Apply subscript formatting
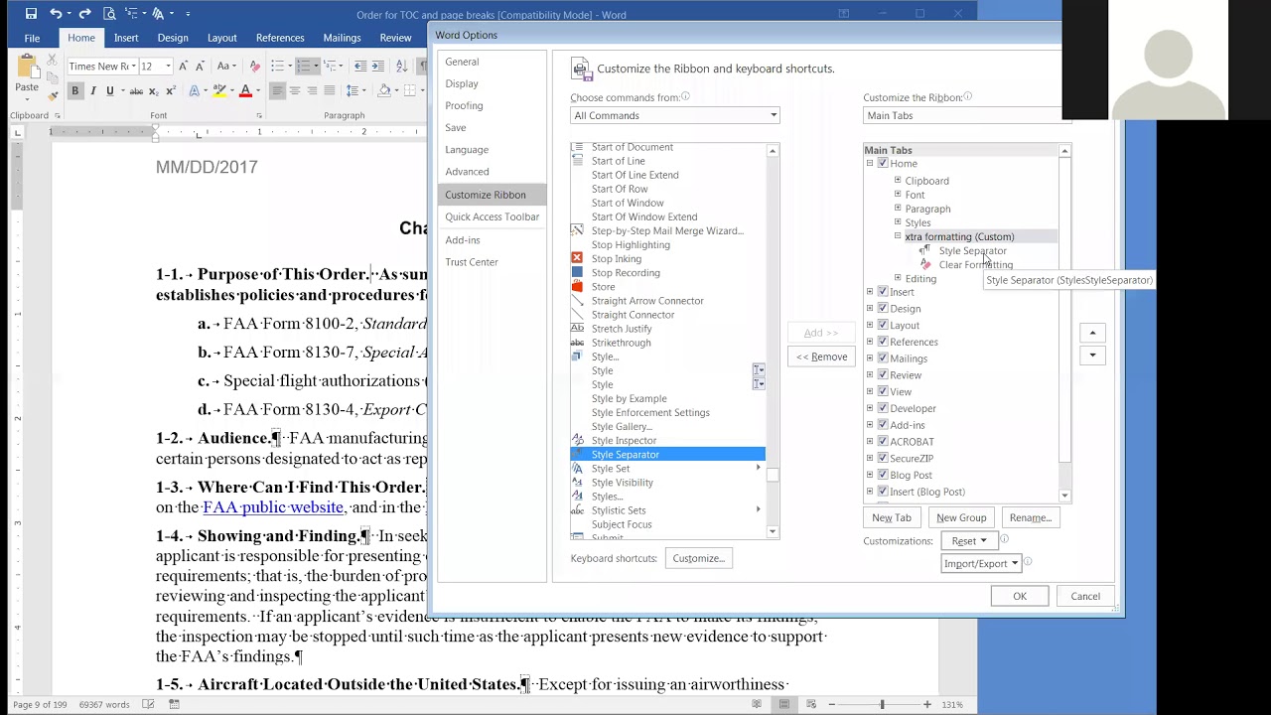 click(153, 90)
